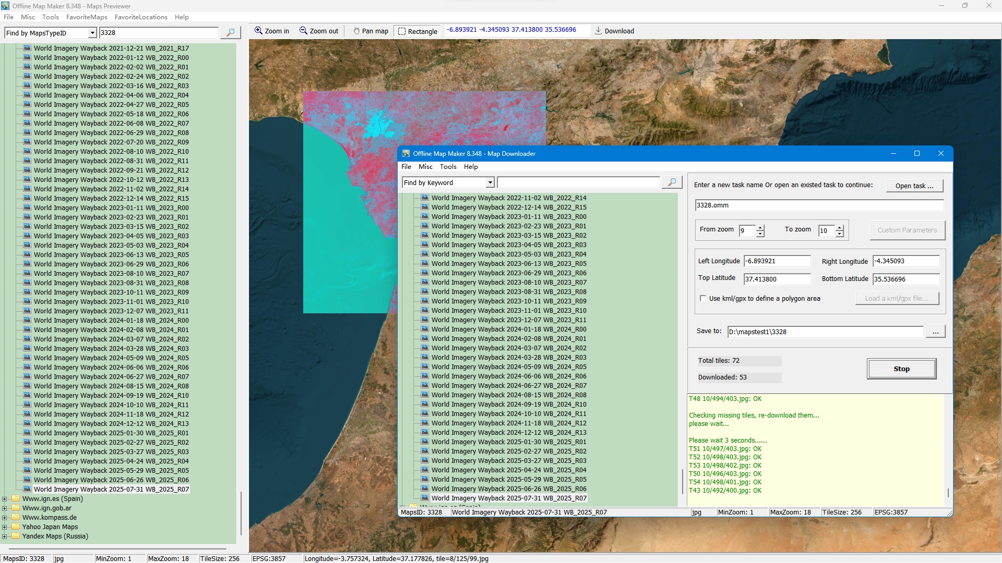
Task: Click the Download arrow icon
Action: pyautogui.click(x=599, y=31)
